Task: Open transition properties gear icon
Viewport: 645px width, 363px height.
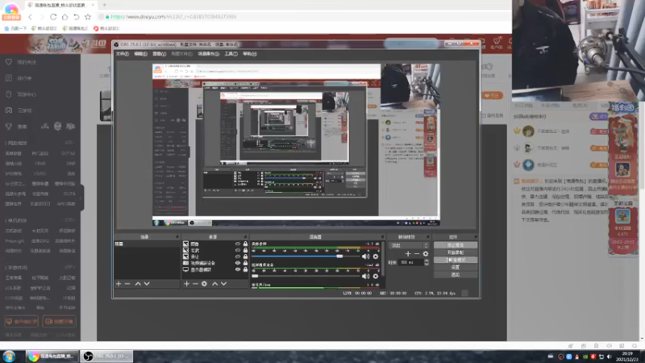Action: (426, 254)
